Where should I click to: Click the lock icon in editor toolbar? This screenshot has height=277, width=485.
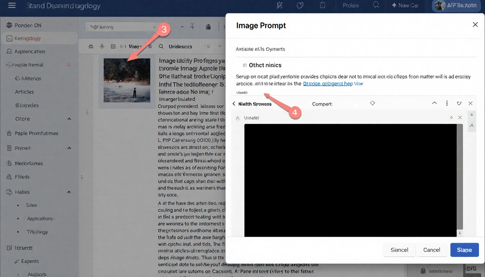point(208,27)
